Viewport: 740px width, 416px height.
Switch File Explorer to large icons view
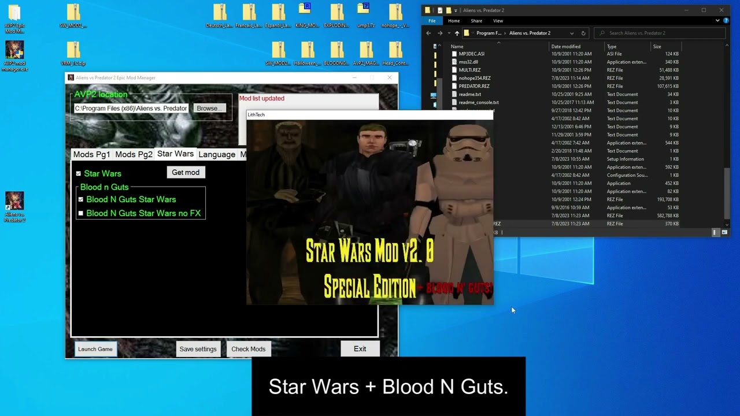tap(724, 232)
